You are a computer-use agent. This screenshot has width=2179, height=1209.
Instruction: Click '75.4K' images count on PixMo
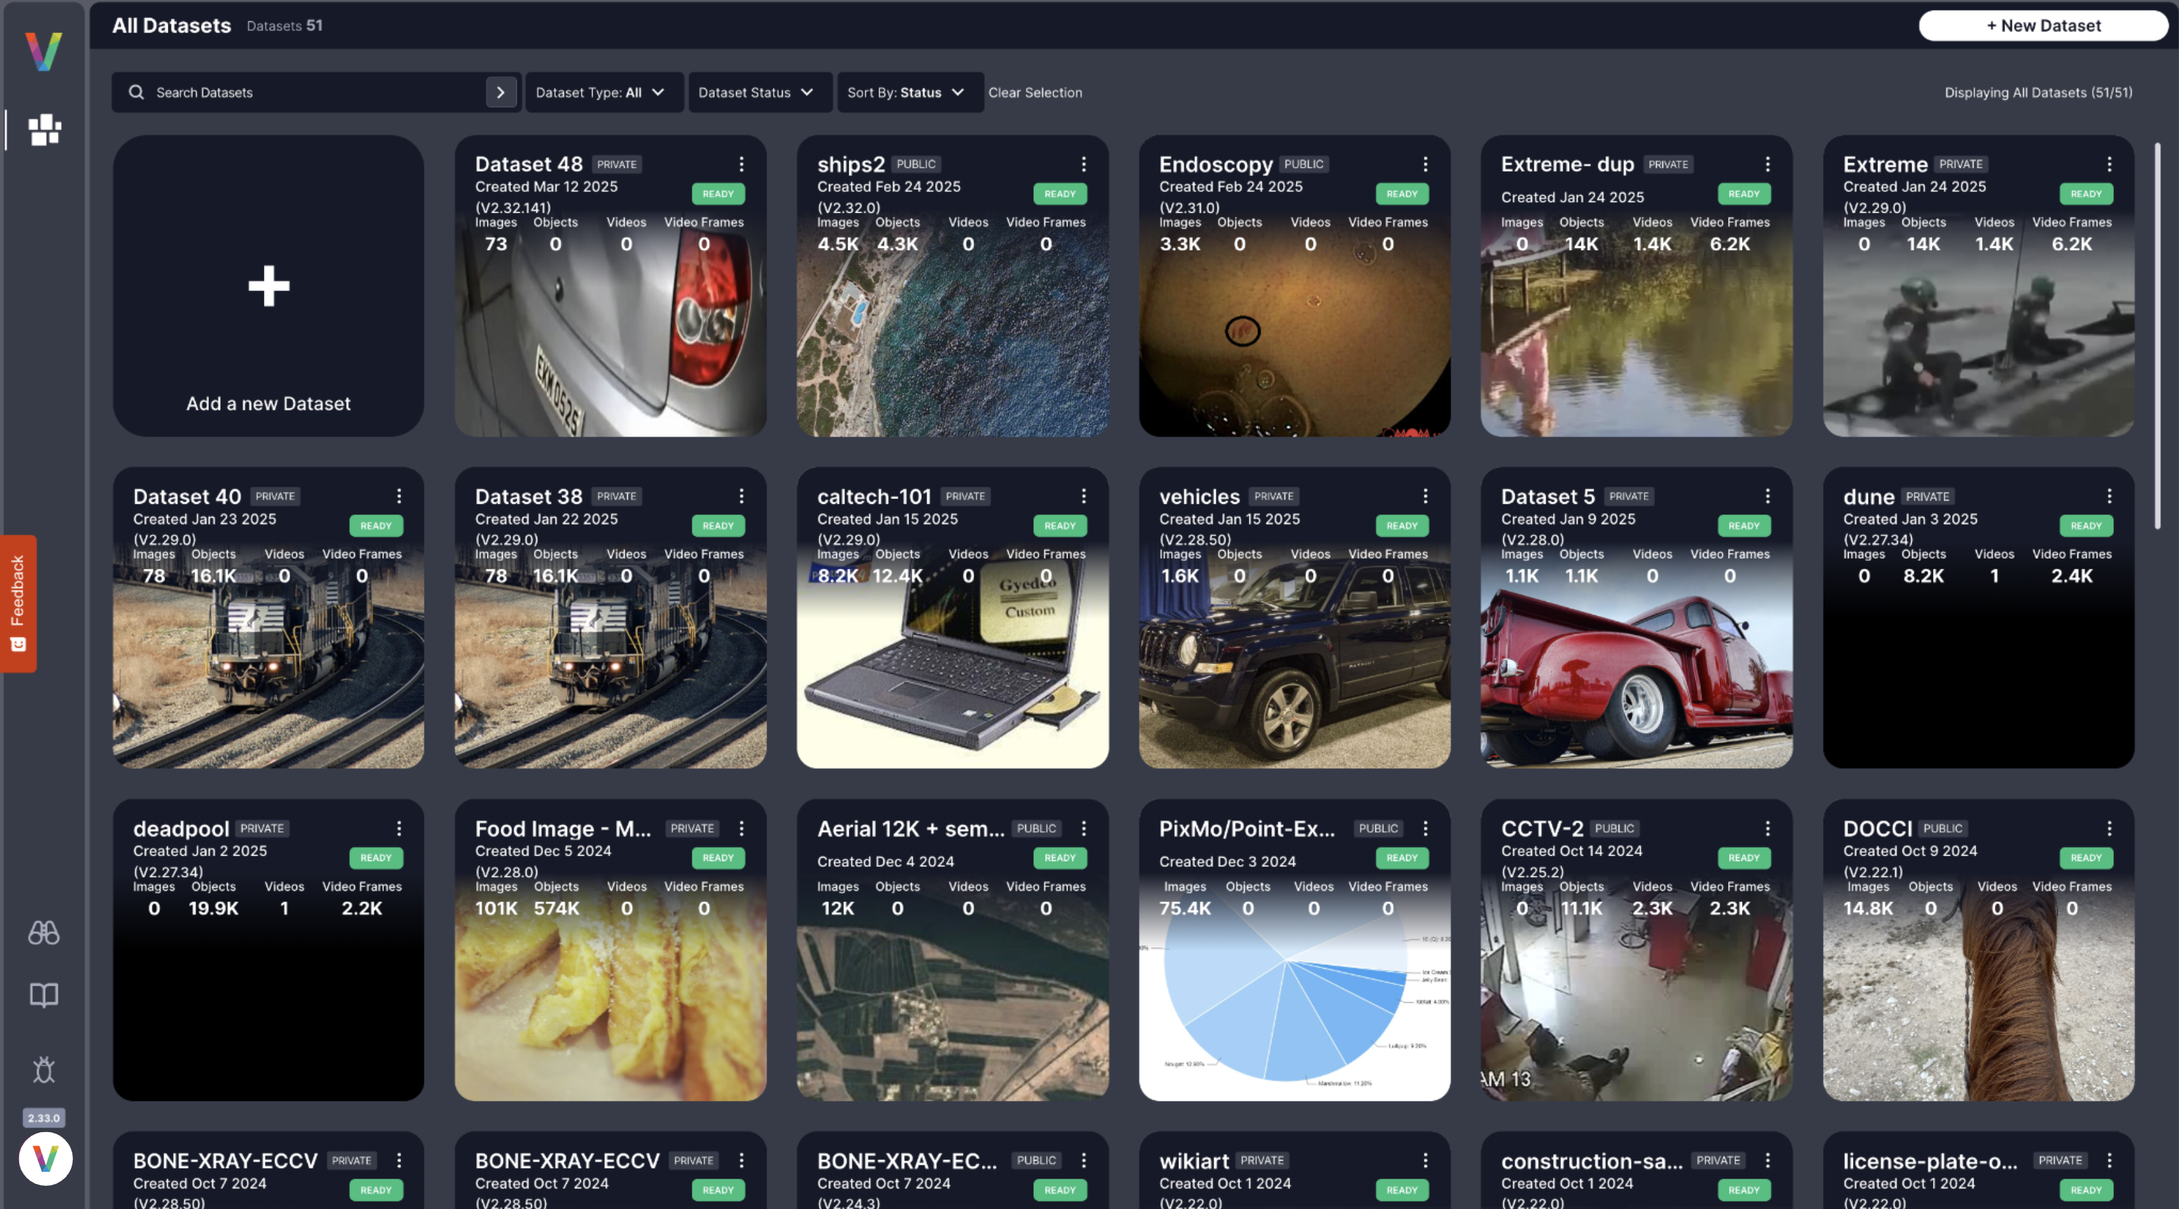point(1184,908)
